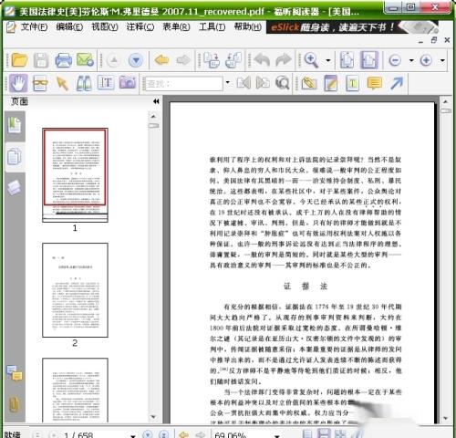The width and height of the screenshot is (456, 438).
Task: Go to next page with down arrow
Action: 136,60
